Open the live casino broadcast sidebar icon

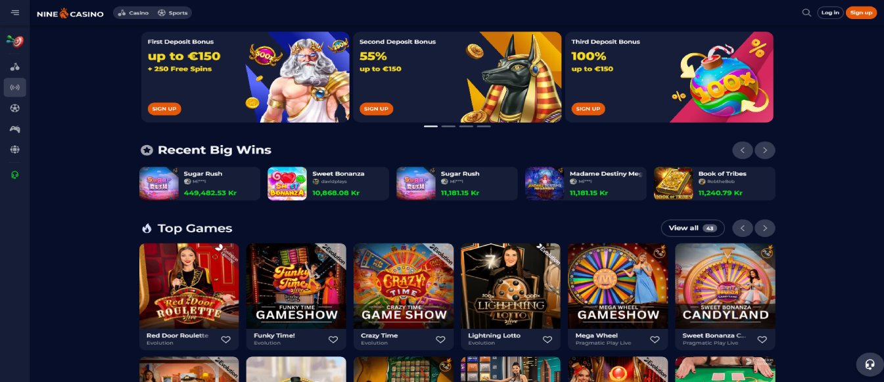pos(14,87)
